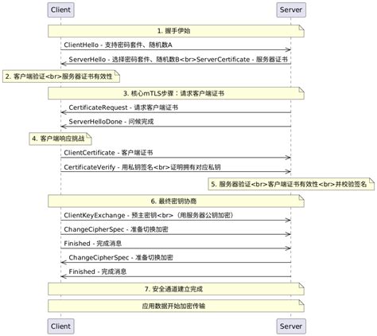Click the note '5. 服务器验证客户端证书有效性'
This screenshot has width=377, height=336.
(x=291, y=184)
